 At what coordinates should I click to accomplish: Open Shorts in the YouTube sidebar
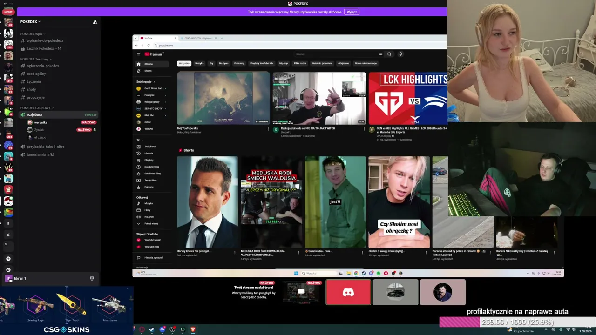click(x=152, y=71)
